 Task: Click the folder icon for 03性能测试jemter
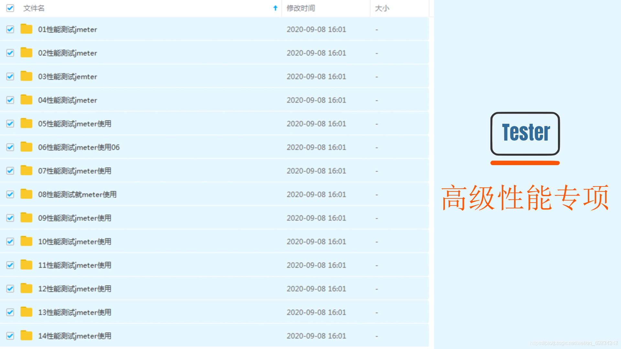26,76
